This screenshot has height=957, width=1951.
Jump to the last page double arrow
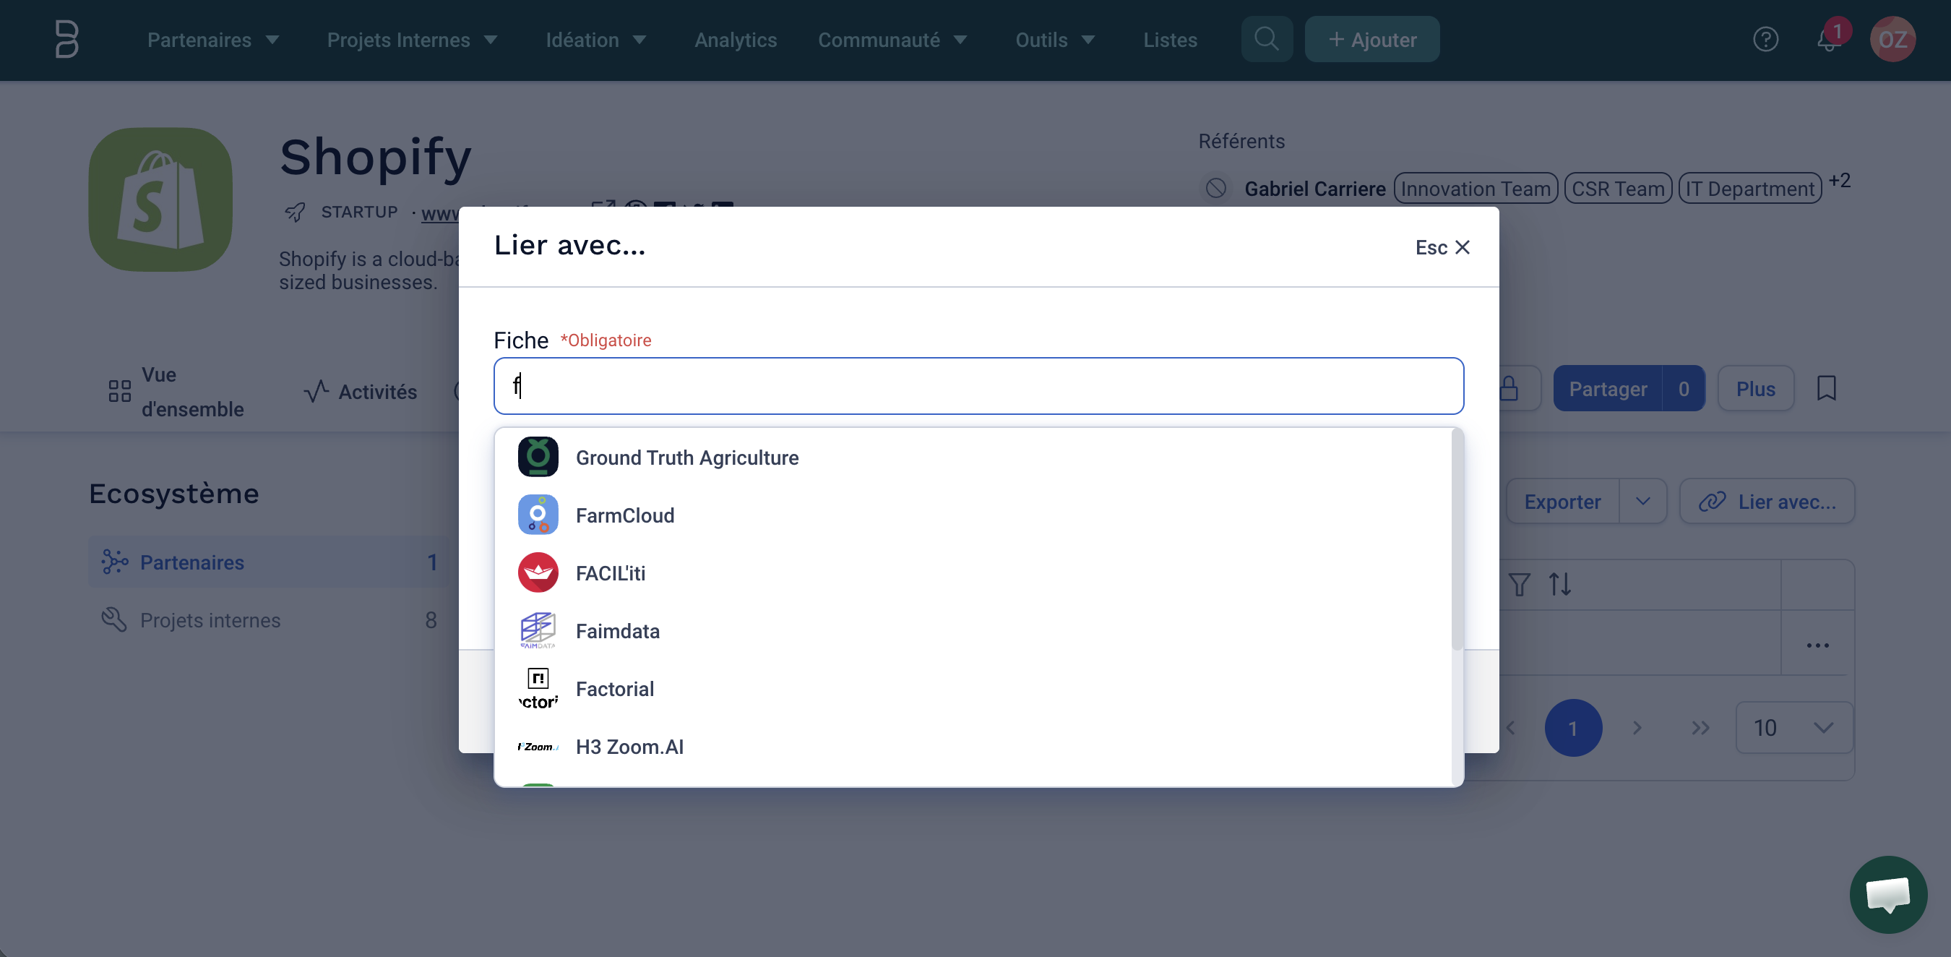tap(1700, 727)
